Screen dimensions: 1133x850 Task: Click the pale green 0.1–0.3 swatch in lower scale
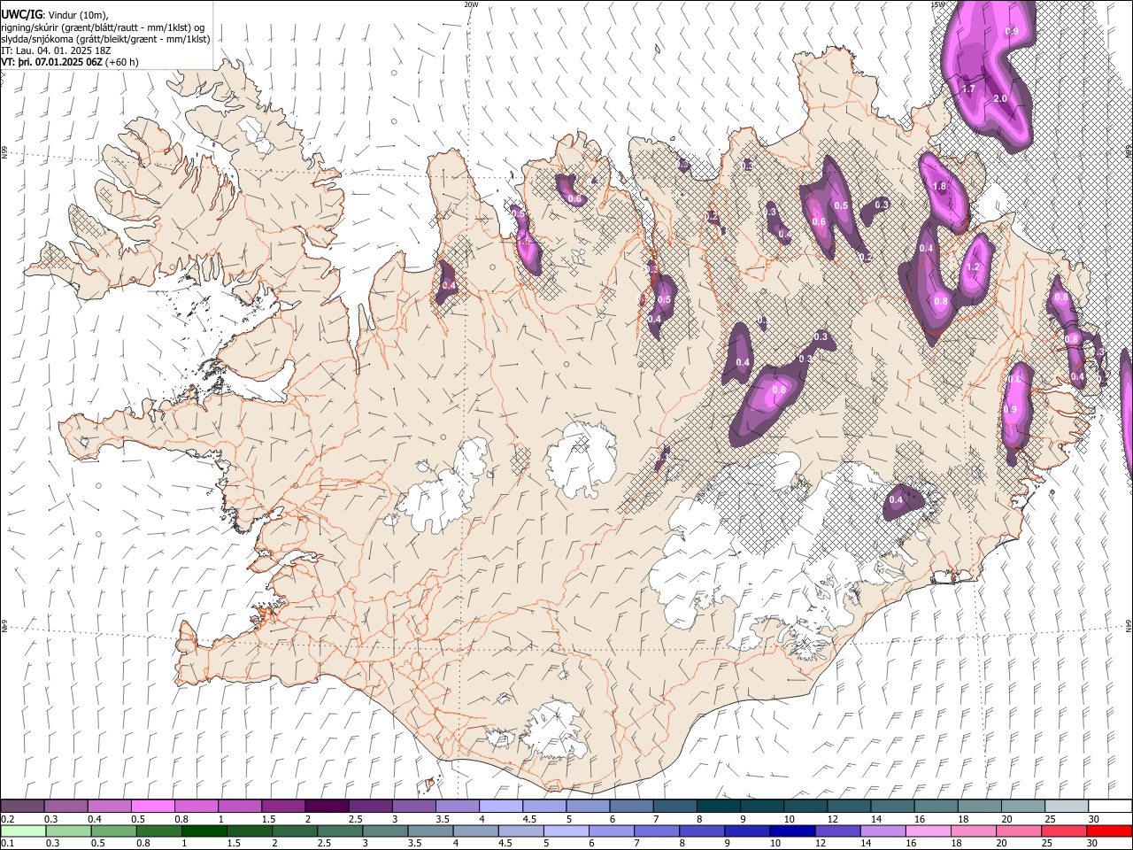point(22,831)
